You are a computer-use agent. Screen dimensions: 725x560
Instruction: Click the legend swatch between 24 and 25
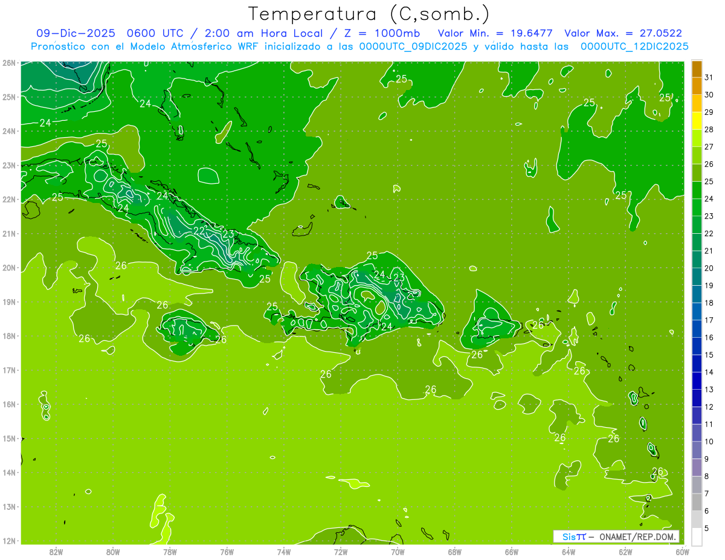697,190
